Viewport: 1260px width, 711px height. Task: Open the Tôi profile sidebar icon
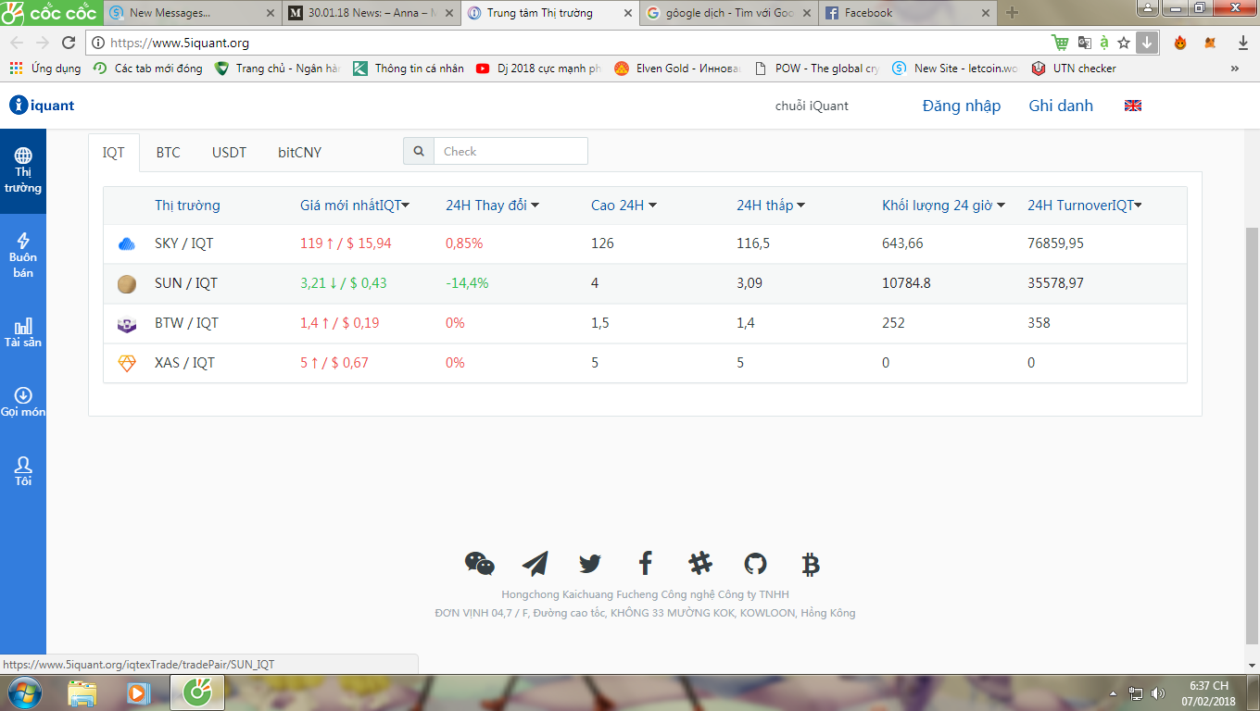[23, 471]
